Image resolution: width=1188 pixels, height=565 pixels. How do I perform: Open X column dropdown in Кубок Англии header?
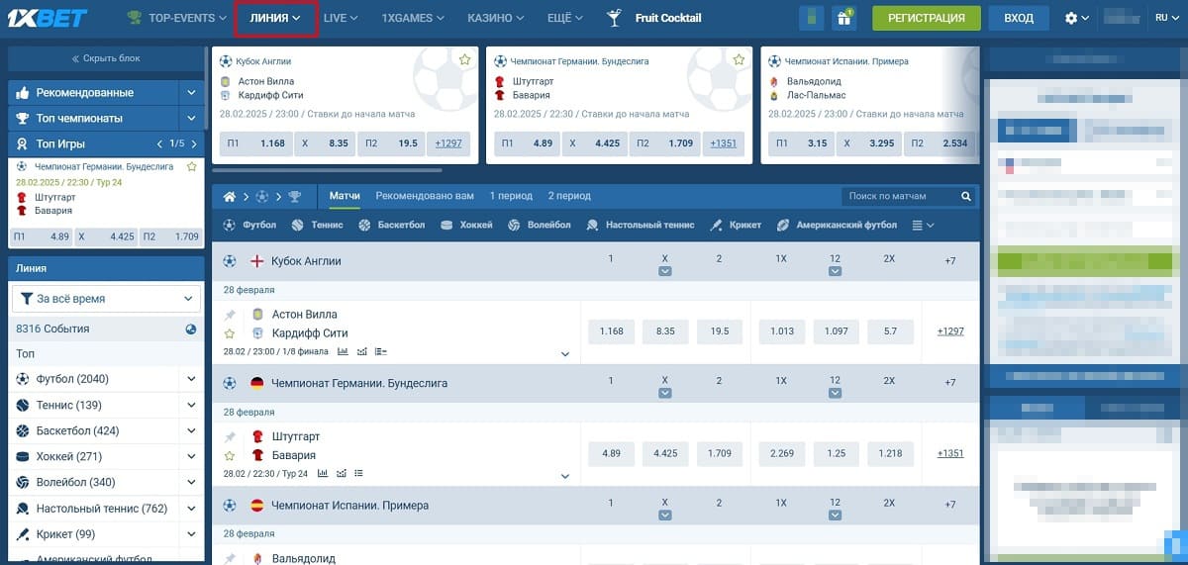pyautogui.click(x=665, y=271)
